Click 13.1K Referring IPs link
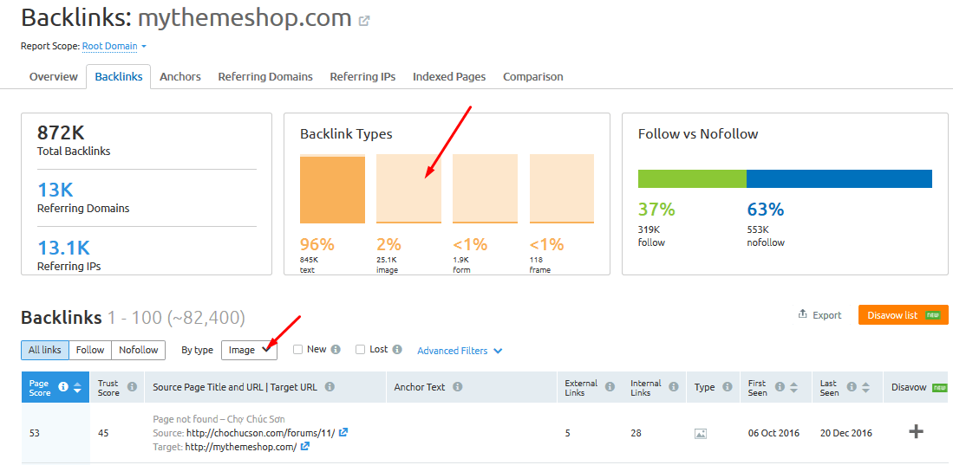The width and height of the screenshot is (953, 465). click(64, 248)
